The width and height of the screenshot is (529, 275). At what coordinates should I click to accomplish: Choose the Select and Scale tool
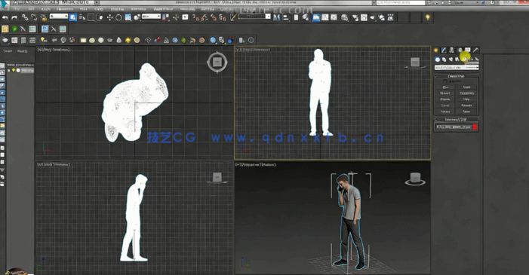(x=128, y=17)
